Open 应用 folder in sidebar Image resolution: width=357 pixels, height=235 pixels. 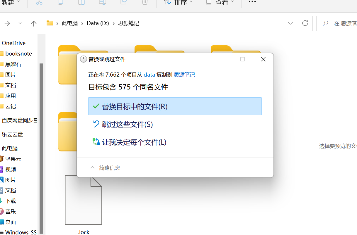click(x=11, y=96)
